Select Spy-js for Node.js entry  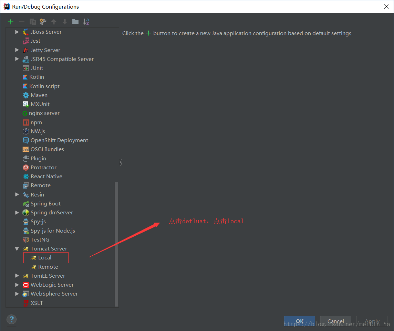[53, 231]
